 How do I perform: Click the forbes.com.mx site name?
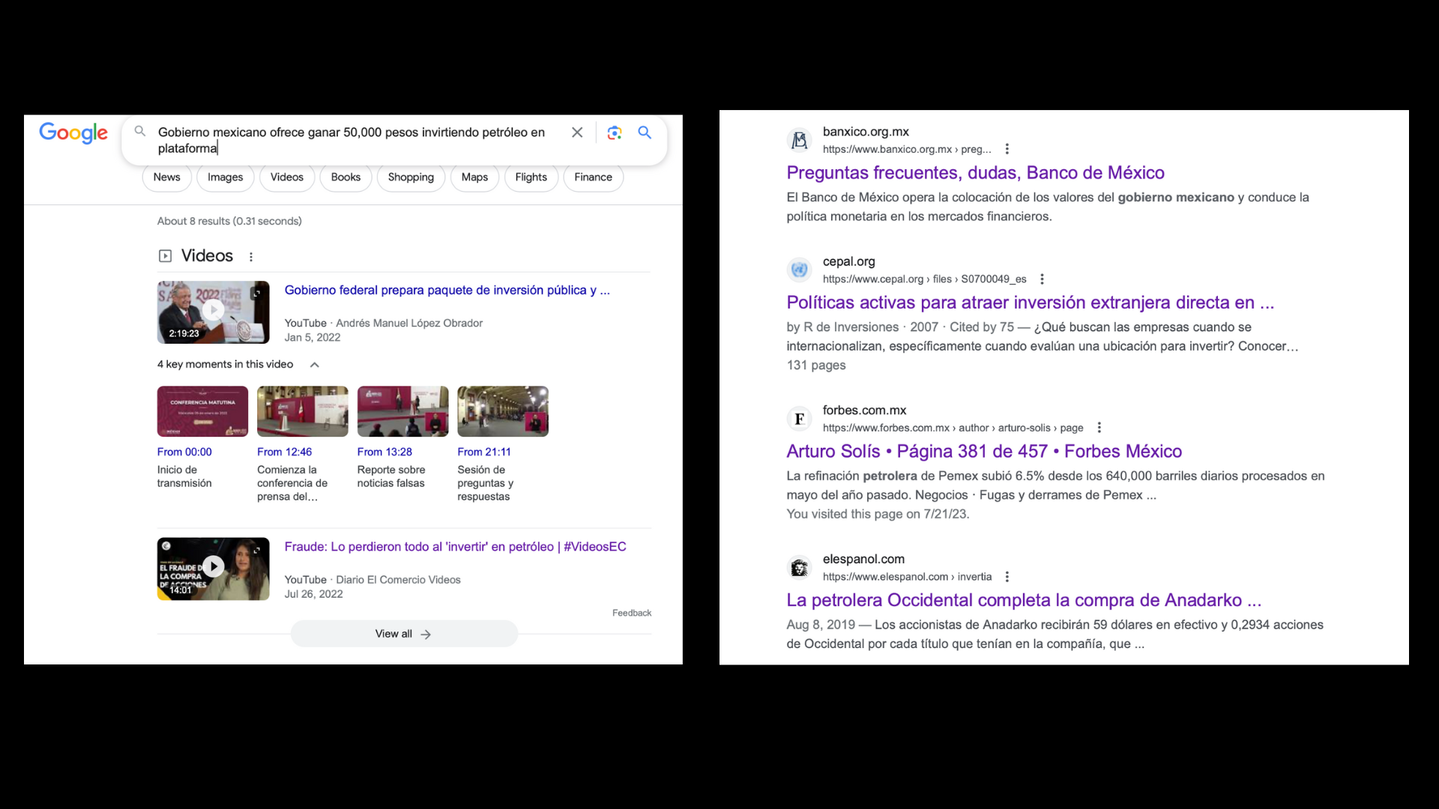864,410
